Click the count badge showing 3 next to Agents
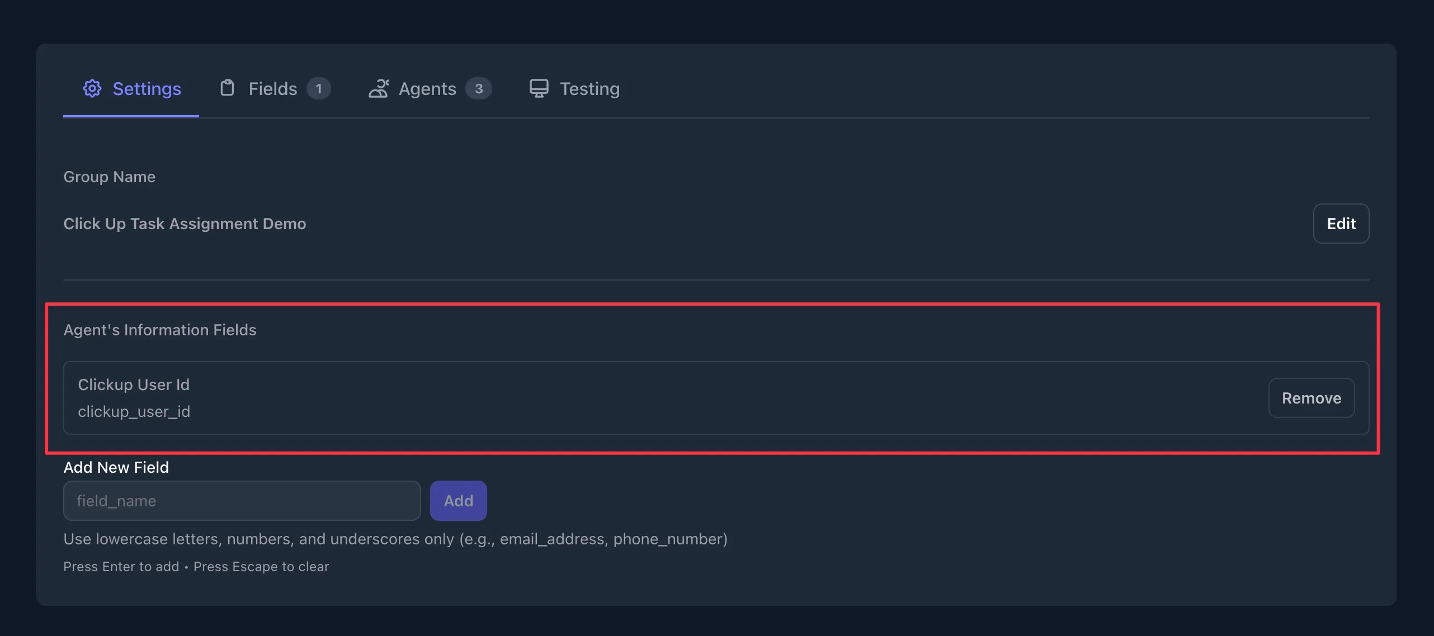Screen dimensions: 1434x636 [479, 88]
